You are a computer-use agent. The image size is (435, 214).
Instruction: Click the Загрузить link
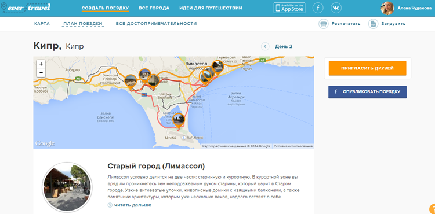[x=393, y=24]
